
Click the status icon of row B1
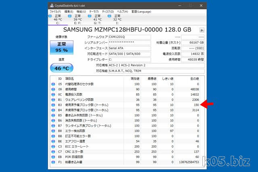click(53, 100)
